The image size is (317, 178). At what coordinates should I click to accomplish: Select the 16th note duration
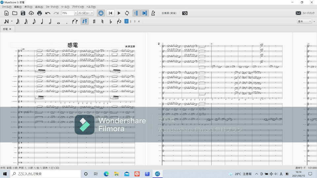[26, 21]
